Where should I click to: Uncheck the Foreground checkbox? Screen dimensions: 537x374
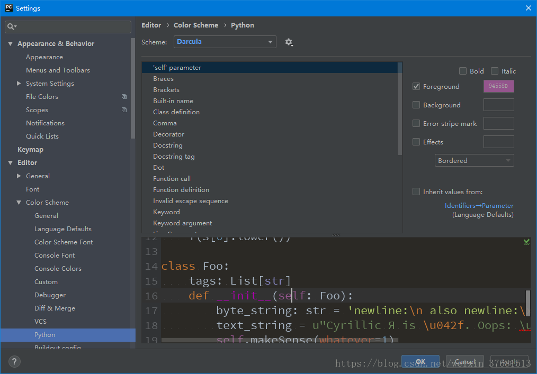[416, 86]
